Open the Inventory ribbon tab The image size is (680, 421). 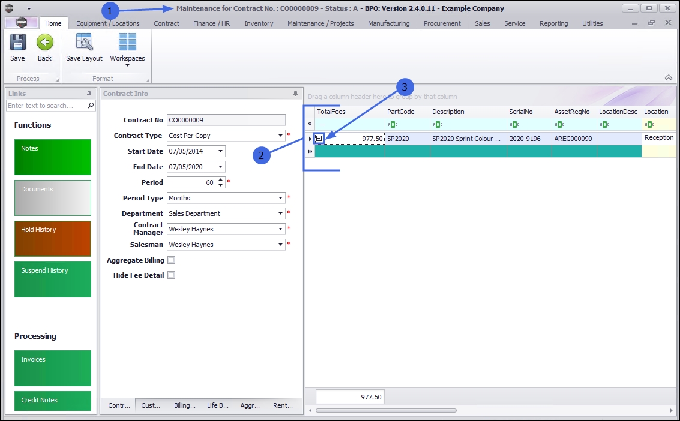[x=259, y=23]
